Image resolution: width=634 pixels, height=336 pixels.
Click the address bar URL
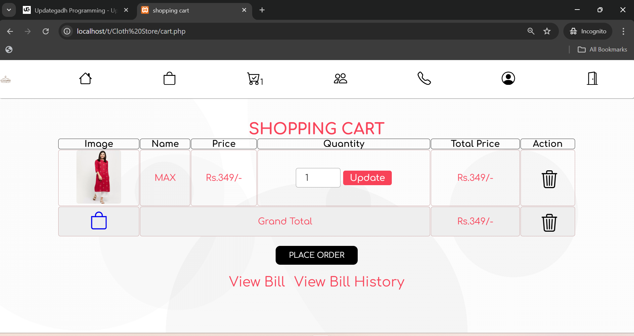click(x=131, y=31)
